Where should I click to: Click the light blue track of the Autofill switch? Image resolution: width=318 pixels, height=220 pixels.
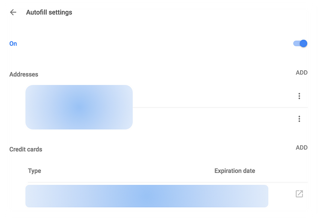click(x=296, y=43)
